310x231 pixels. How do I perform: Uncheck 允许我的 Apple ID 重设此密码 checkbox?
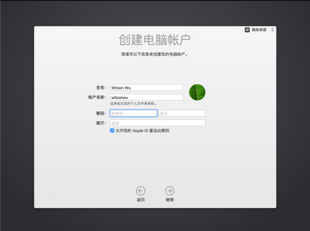click(112, 130)
